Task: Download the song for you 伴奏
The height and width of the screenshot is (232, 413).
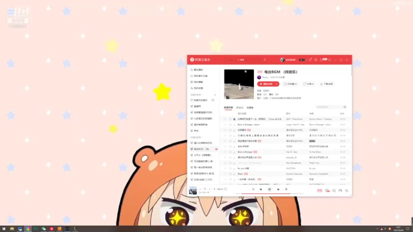Action: coord(234,169)
